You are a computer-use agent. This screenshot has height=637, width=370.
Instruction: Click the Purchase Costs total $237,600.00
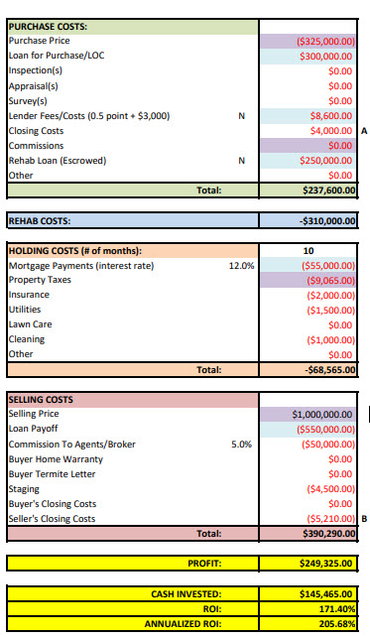[x=308, y=191]
